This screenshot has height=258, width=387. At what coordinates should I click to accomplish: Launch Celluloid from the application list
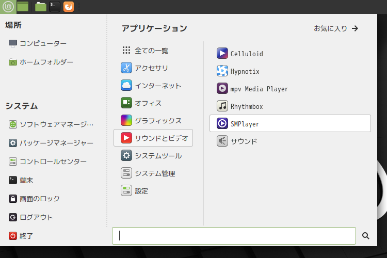[x=290, y=53]
